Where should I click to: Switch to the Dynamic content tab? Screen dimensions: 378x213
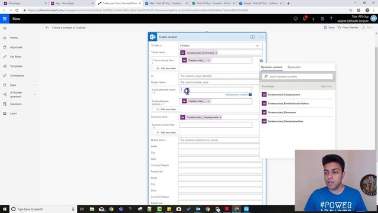pos(272,67)
